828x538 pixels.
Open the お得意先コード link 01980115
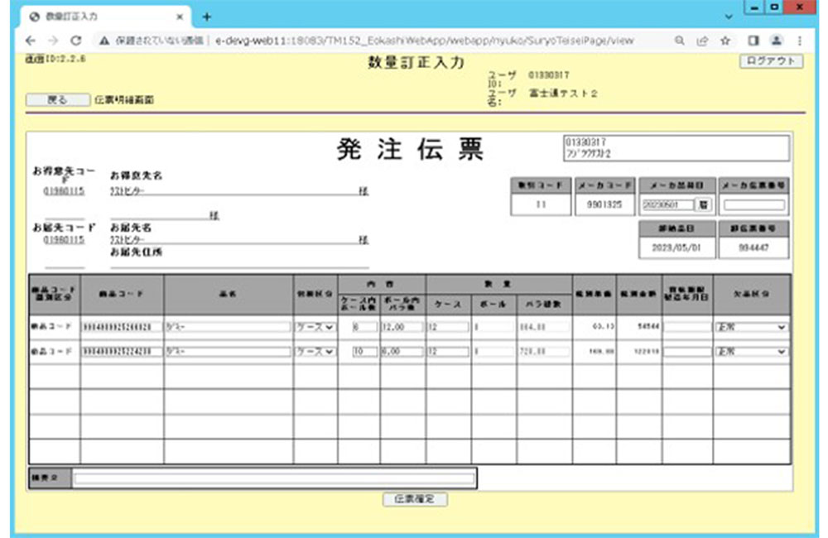tap(64, 190)
